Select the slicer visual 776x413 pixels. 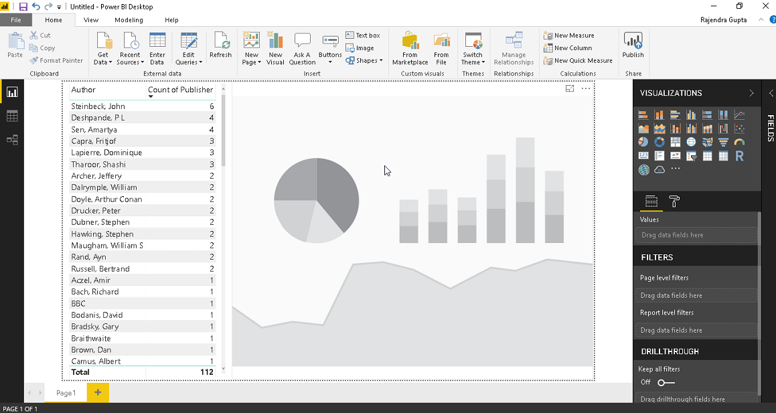(x=692, y=156)
